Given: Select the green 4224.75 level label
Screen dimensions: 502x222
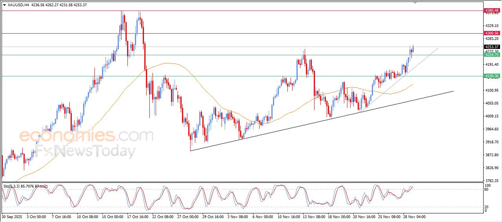Looking at the screenshot, I should tap(491, 55).
